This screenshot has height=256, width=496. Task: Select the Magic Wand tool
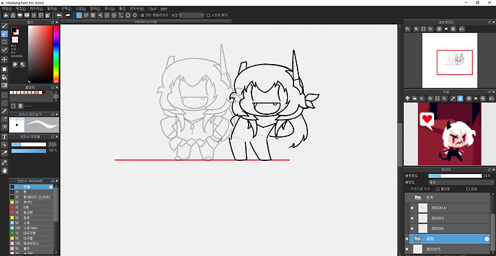(x=4, y=111)
